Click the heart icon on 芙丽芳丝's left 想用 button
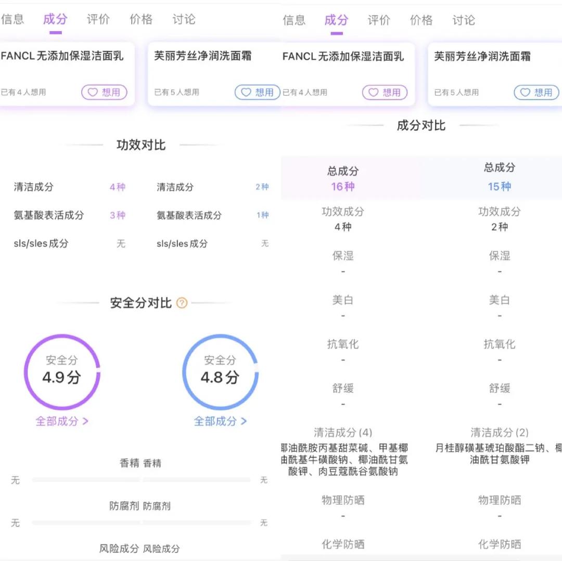 click(246, 93)
